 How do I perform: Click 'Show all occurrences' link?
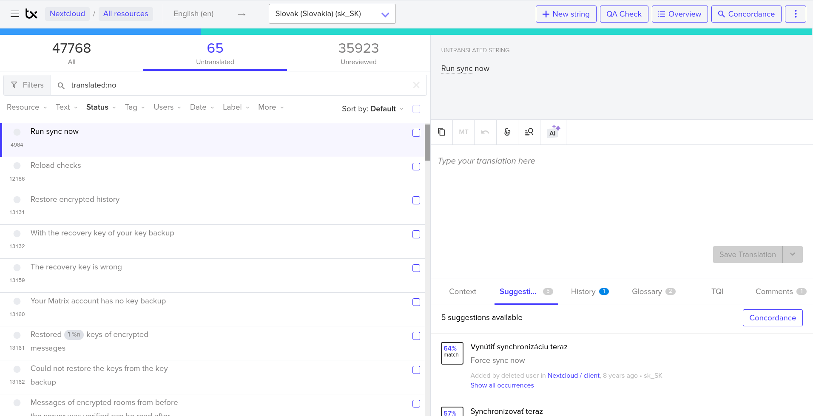point(502,385)
